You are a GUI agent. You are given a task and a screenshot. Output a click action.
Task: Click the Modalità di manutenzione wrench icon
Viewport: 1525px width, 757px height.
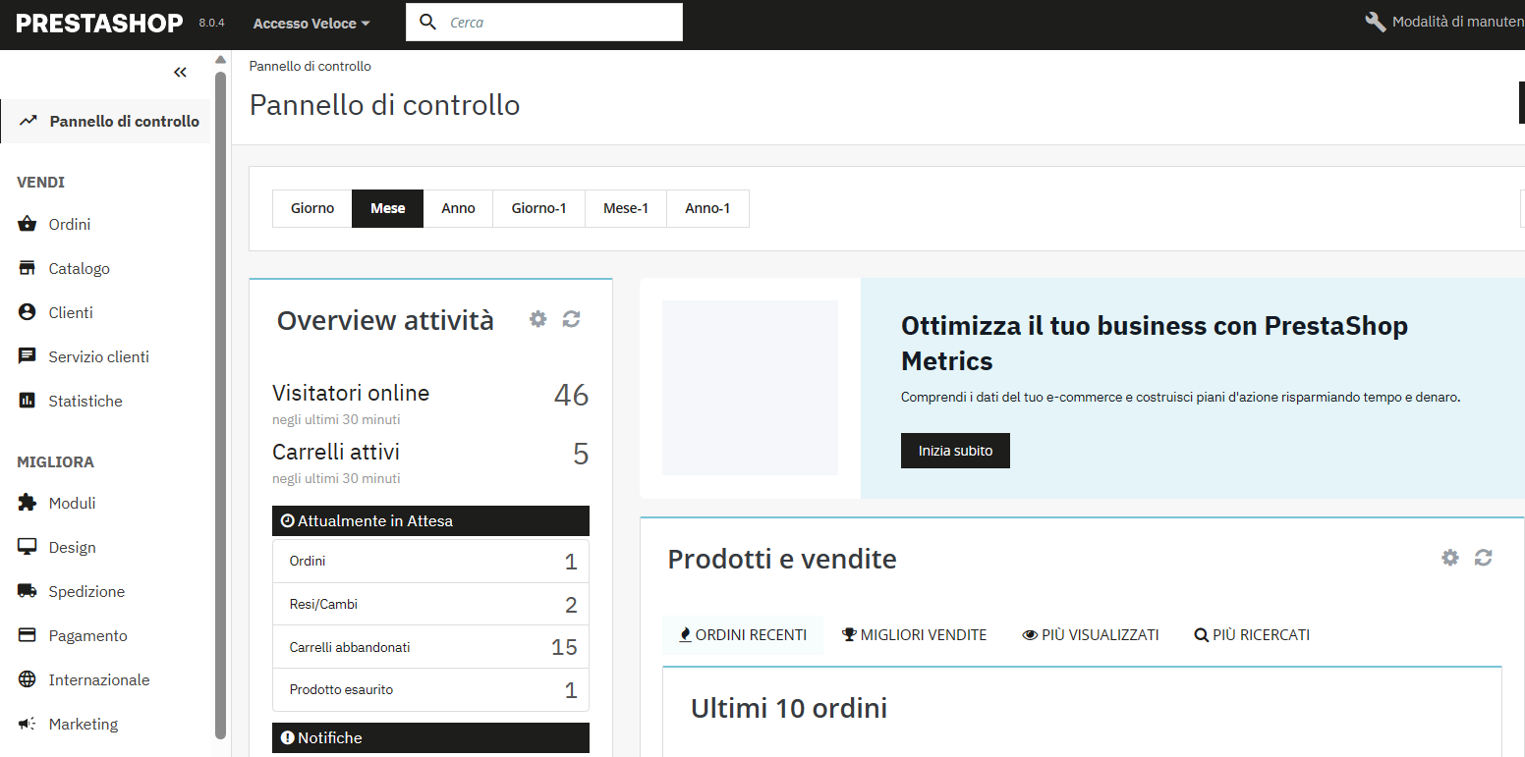pos(1376,22)
